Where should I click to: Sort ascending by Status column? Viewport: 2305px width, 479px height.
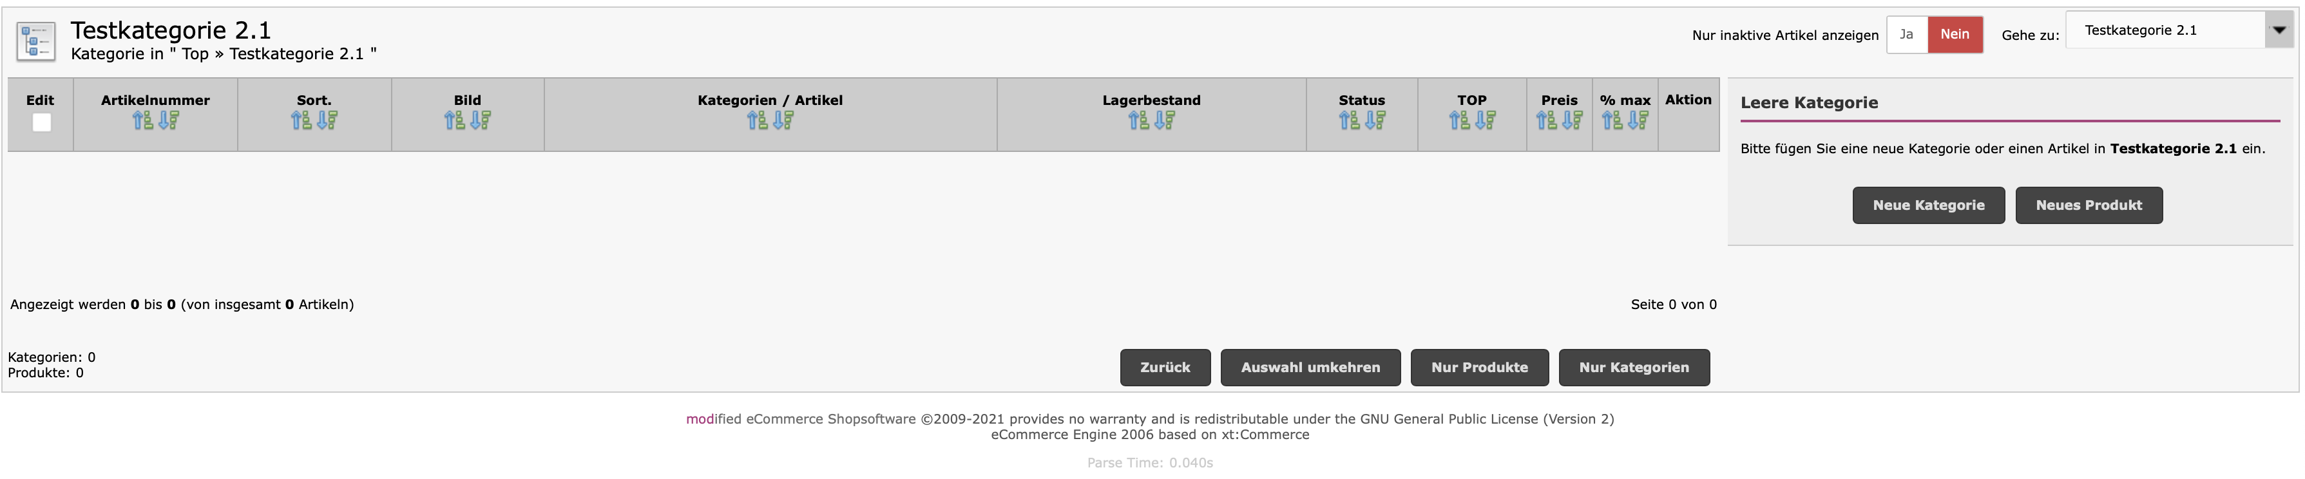click(1350, 120)
